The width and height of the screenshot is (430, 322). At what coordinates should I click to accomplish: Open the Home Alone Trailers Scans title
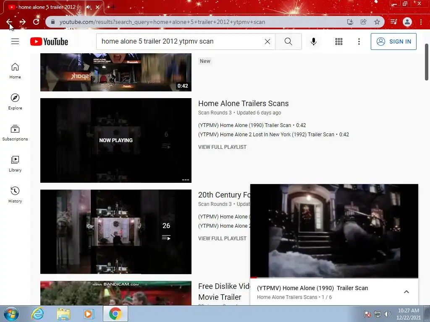pos(243,104)
